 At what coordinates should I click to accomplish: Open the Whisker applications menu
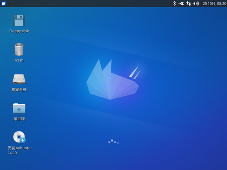[x=4, y=3]
